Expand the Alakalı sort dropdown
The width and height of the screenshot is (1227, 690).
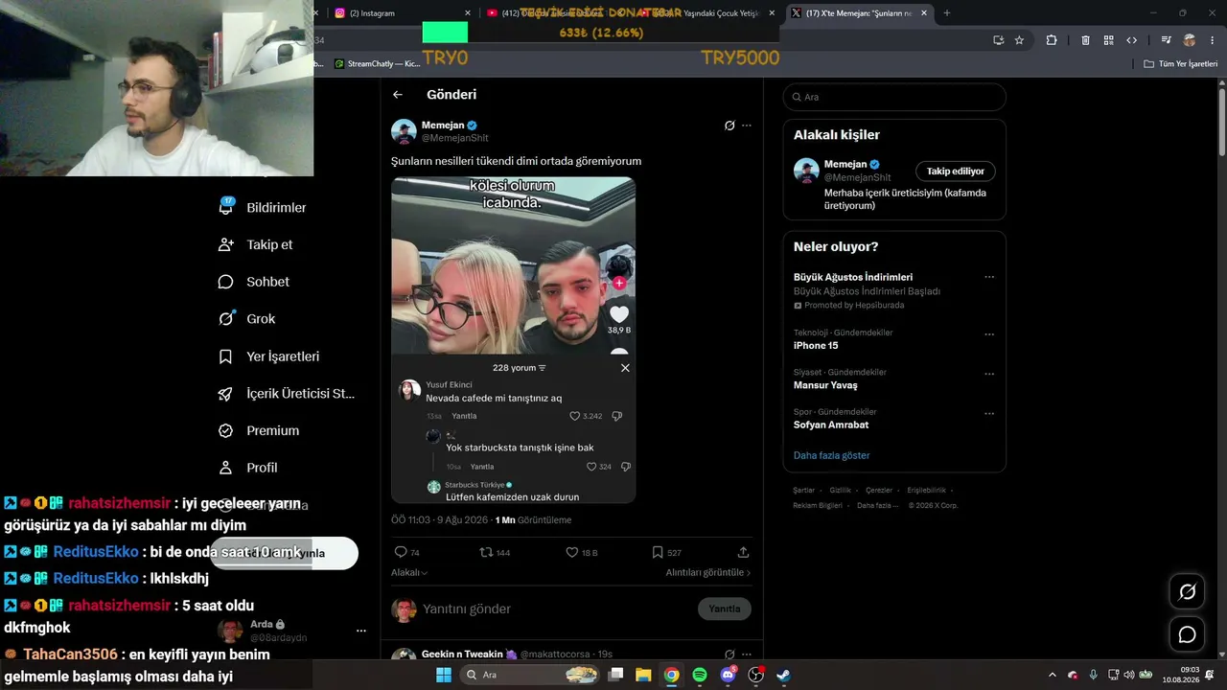(409, 572)
